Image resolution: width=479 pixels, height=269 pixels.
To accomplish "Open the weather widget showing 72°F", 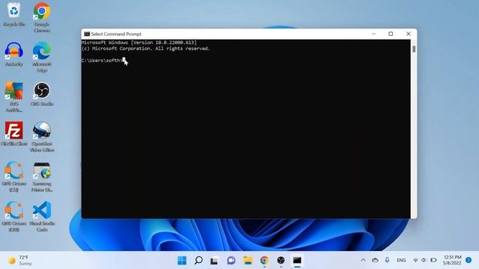I will coord(20,260).
